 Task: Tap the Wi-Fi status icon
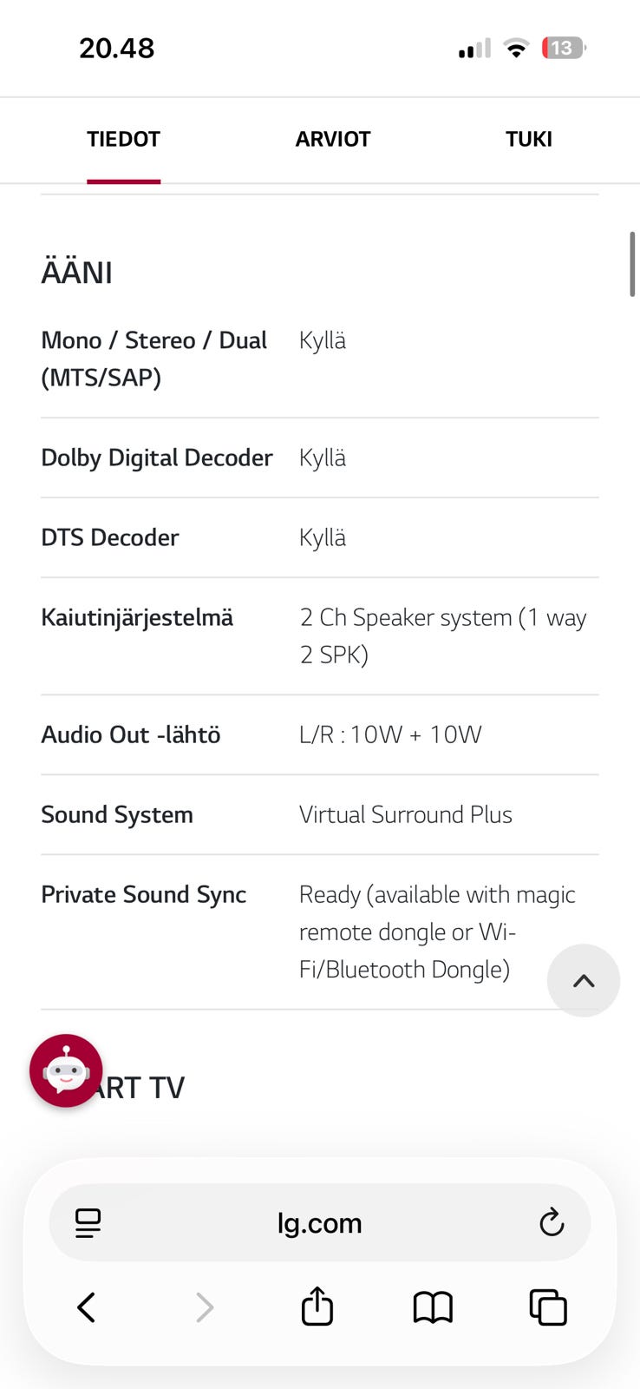click(516, 49)
